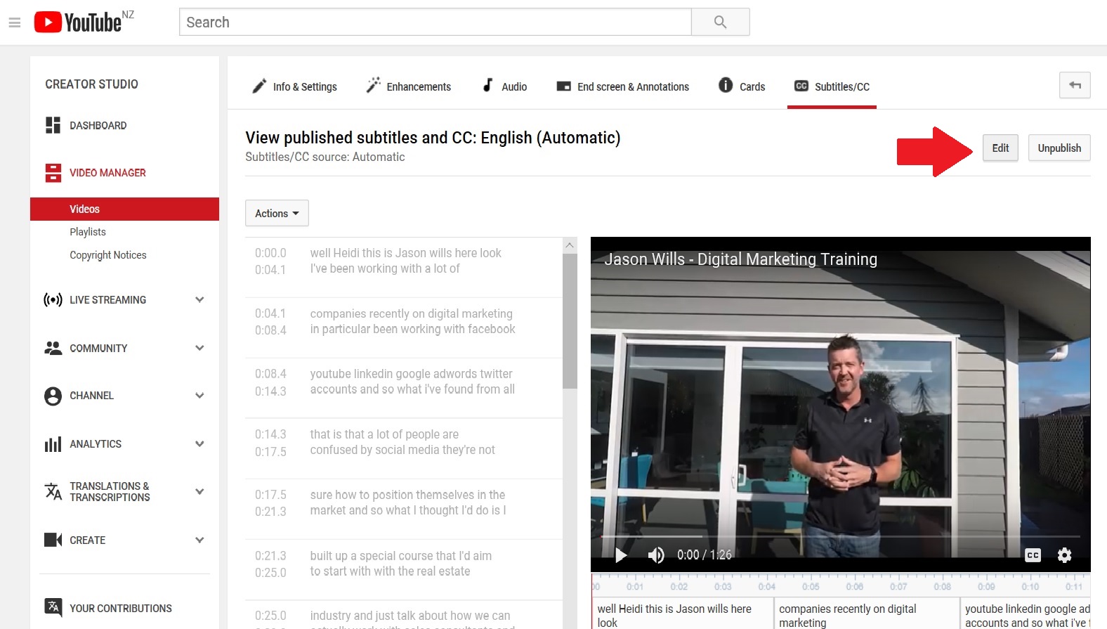The image size is (1107, 629).
Task: Open End screen & Annotations tab
Action: coord(623,86)
